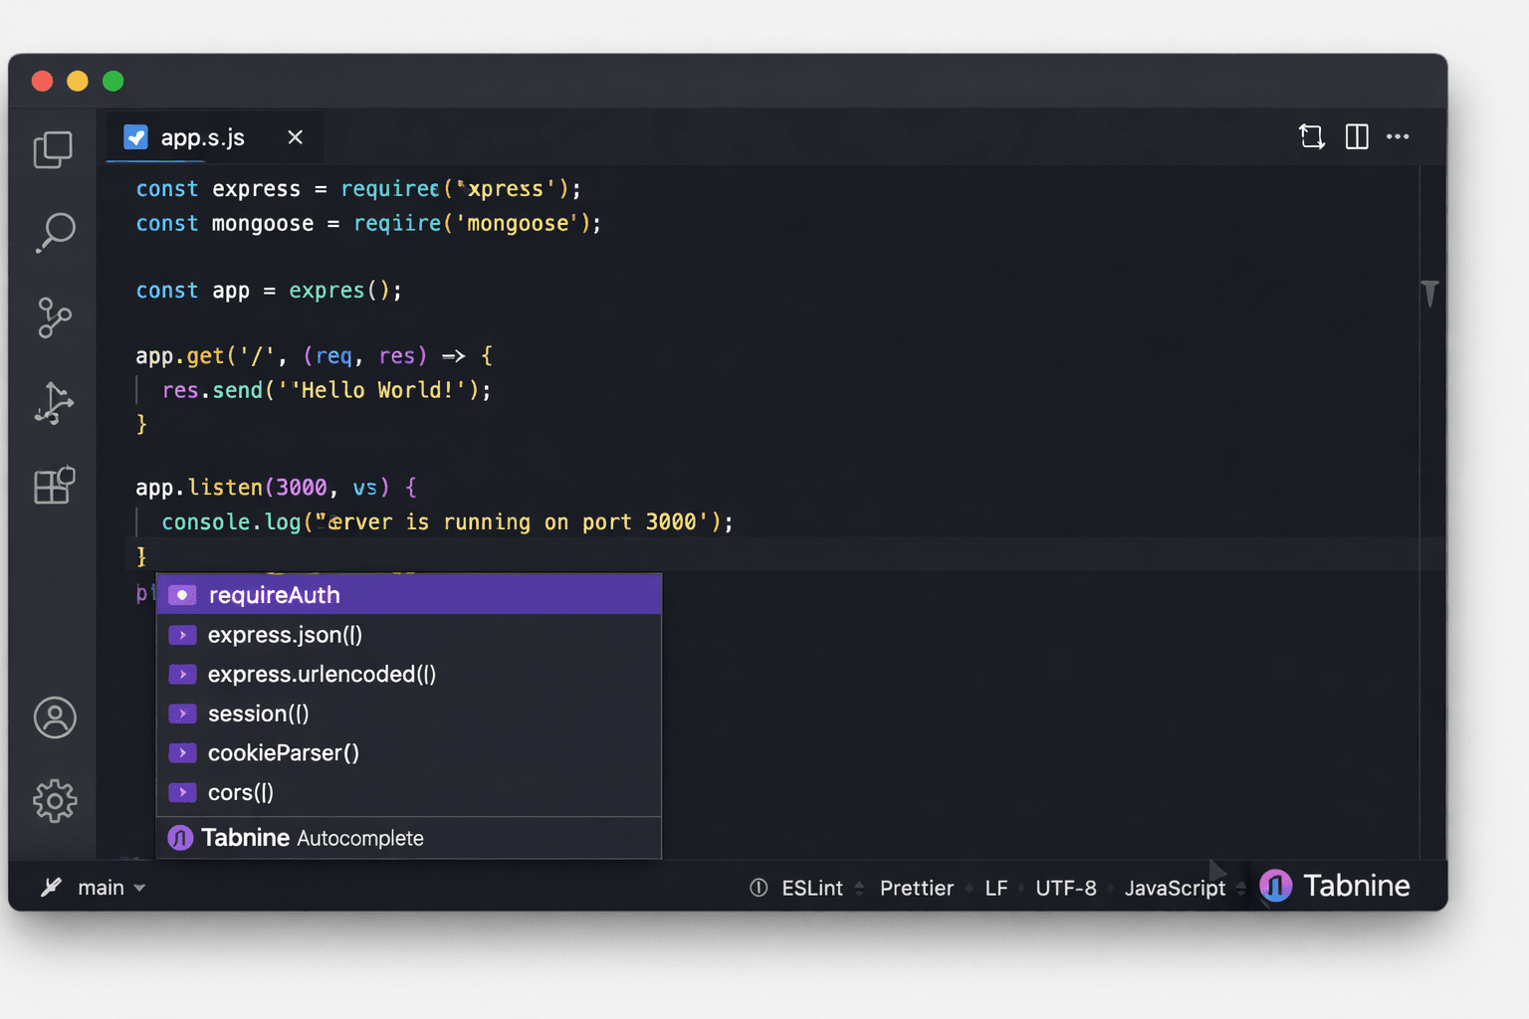The height and width of the screenshot is (1019, 1529).
Task: Select the JavaScript language mode
Action: coord(1176,888)
